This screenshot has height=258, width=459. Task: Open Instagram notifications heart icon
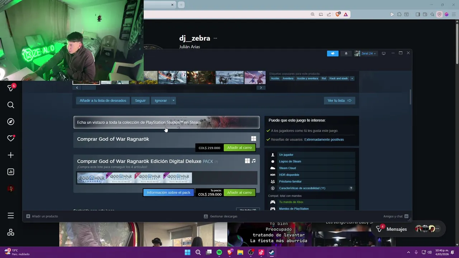point(11,138)
